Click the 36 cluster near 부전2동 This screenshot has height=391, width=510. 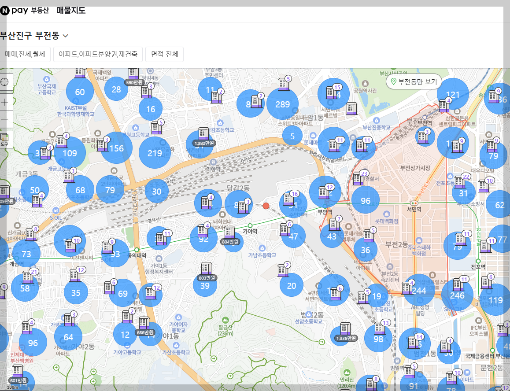pyautogui.click(x=366, y=250)
